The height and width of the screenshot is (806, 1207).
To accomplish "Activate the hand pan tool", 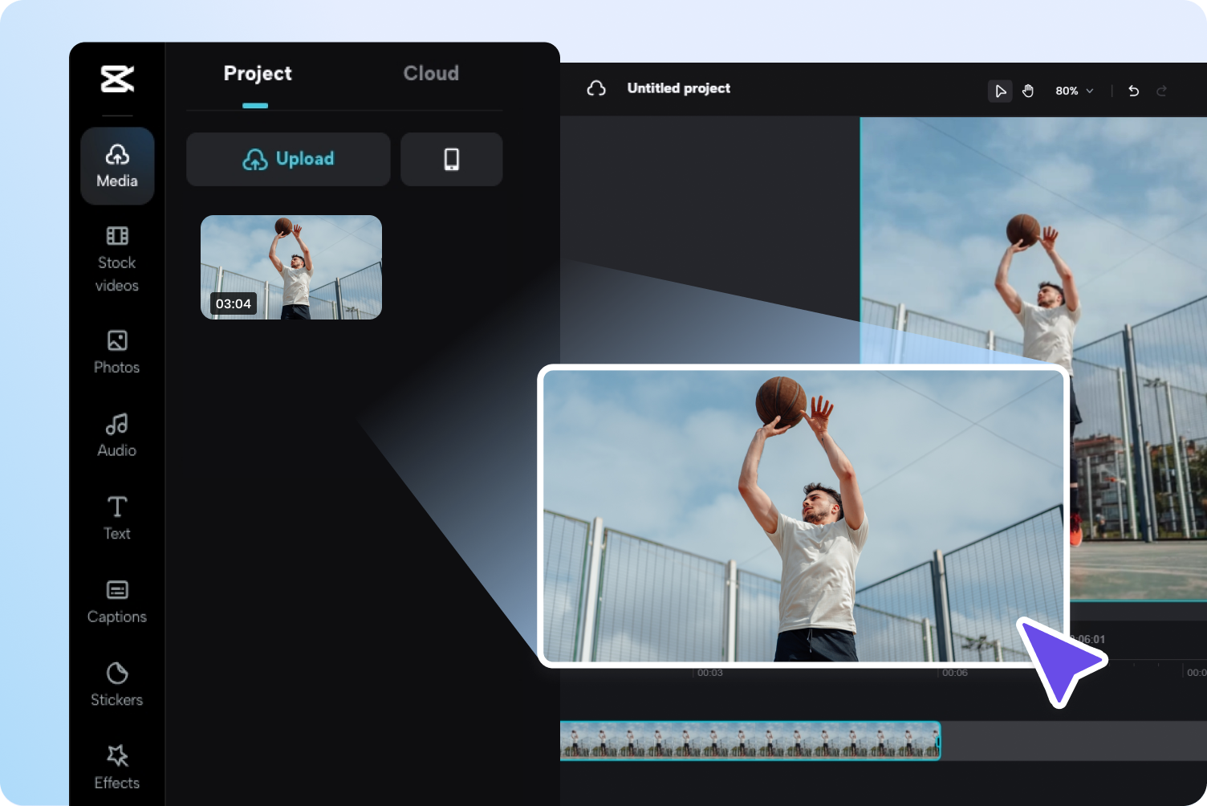I will click(x=1028, y=91).
